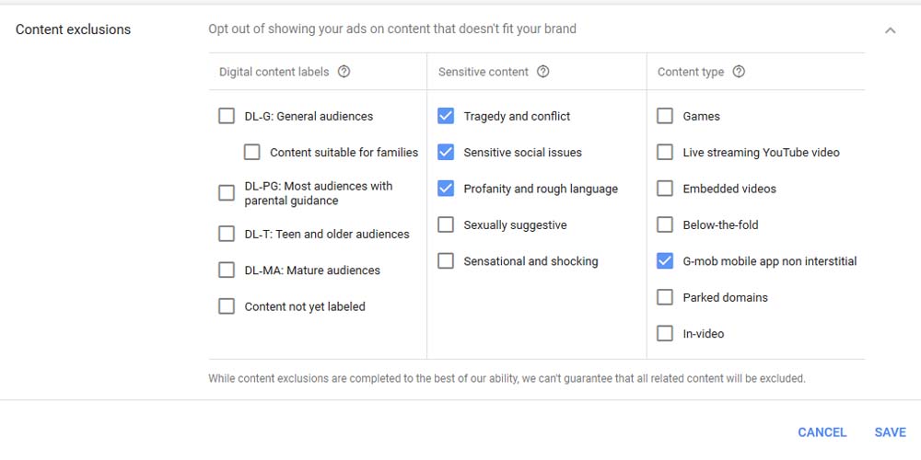921x460 pixels.
Task: Exclude Live streaming YouTube video
Action: point(665,153)
